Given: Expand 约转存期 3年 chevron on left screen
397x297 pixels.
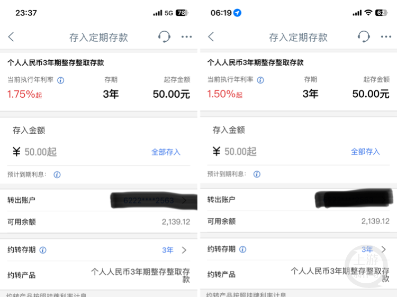Looking at the screenshot, I should [x=184, y=250].
